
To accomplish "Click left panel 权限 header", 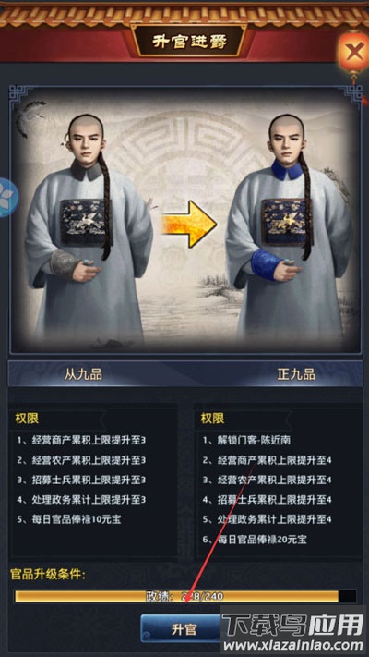I will point(27,419).
